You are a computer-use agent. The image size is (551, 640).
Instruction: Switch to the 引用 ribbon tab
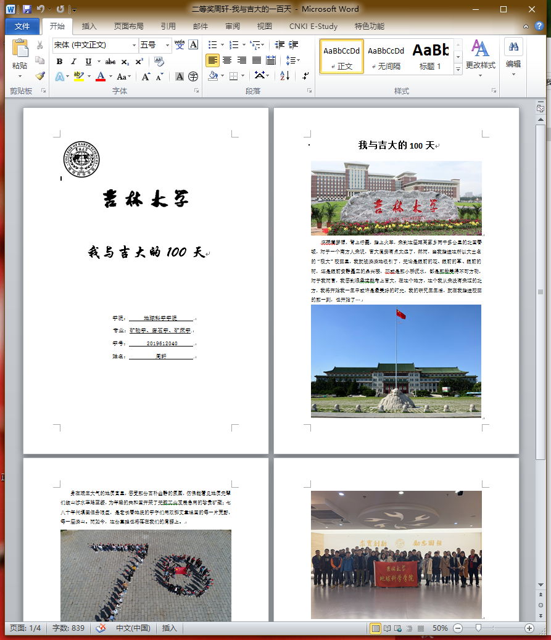[x=168, y=26]
